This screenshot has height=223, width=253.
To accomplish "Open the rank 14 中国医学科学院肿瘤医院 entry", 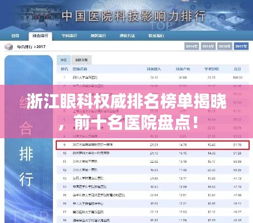I will 90,187.
